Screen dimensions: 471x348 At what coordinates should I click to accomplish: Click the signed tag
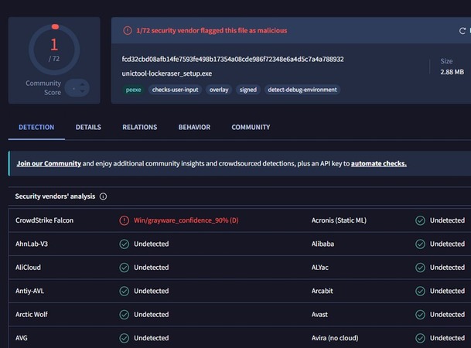[x=248, y=90]
